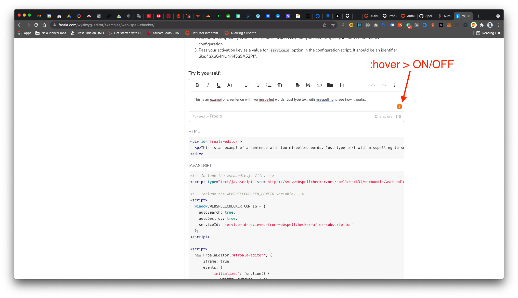Toggle bold formatting in the Froala editor
The height and width of the screenshot is (298, 518).
coord(197,85)
